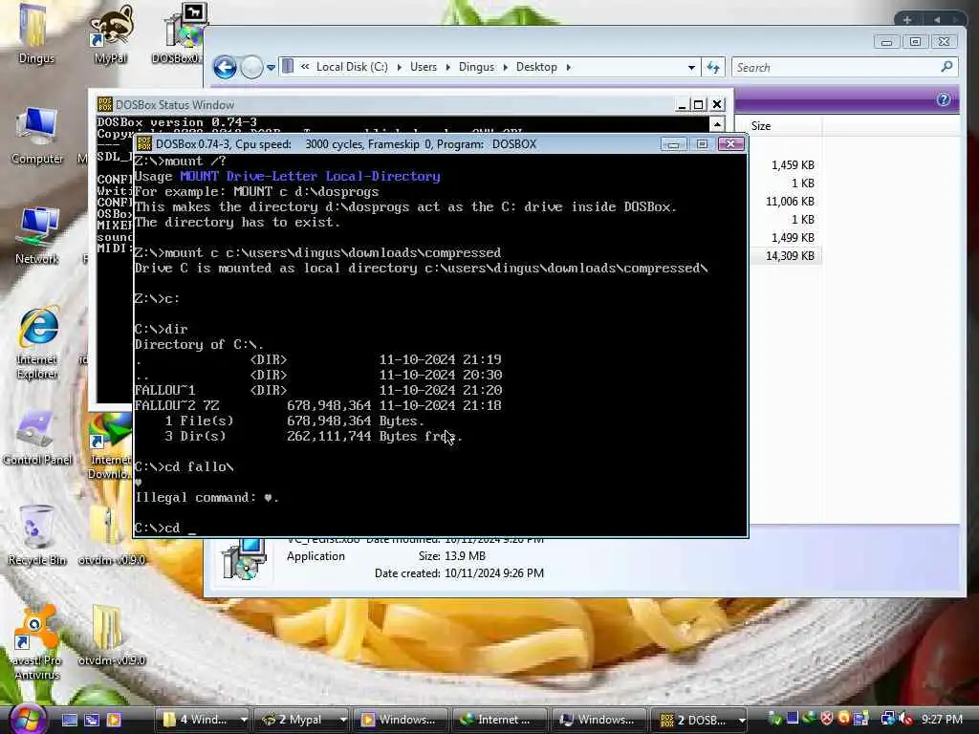The height and width of the screenshot is (734, 979).
Task: Select the file row sized 14,309 KB
Action: [x=786, y=256]
